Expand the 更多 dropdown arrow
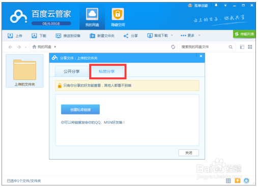 click(199, 35)
